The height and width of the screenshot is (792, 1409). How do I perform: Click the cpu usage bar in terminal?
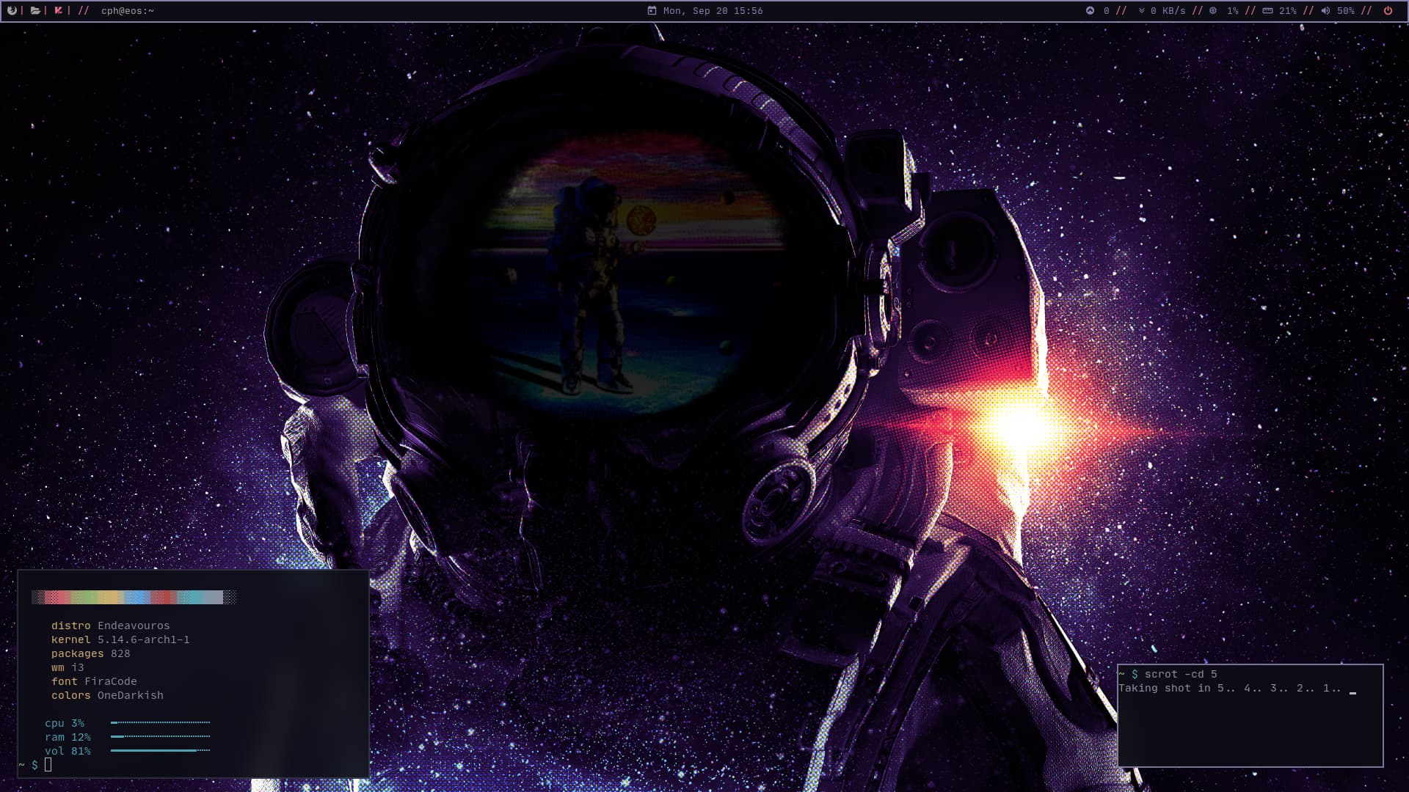(x=160, y=722)
